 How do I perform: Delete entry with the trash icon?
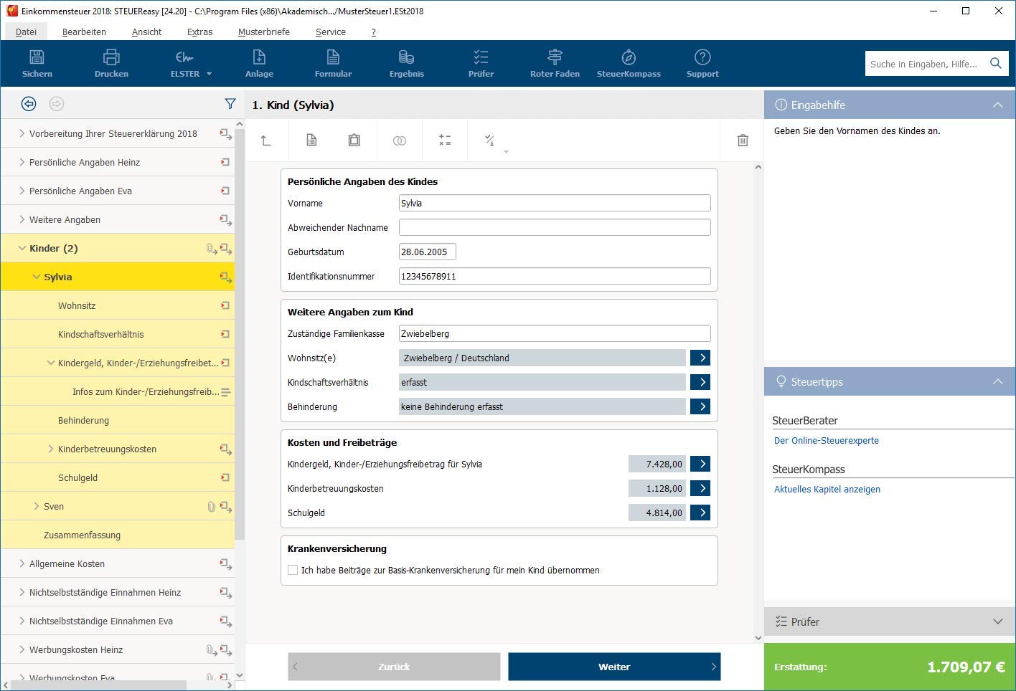743,140
